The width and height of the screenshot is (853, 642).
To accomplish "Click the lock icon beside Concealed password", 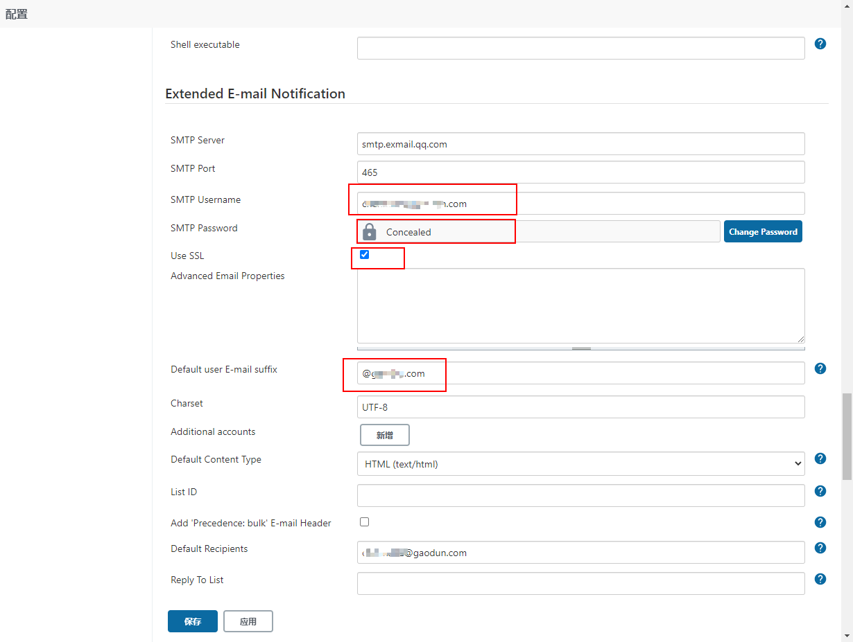I will pyautogui.click(x=370, y=232).
